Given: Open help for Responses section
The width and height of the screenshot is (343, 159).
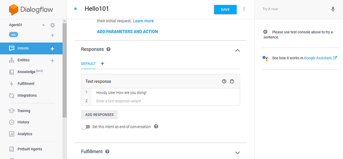Looking at the screenshot, I should tap(108, 49).
